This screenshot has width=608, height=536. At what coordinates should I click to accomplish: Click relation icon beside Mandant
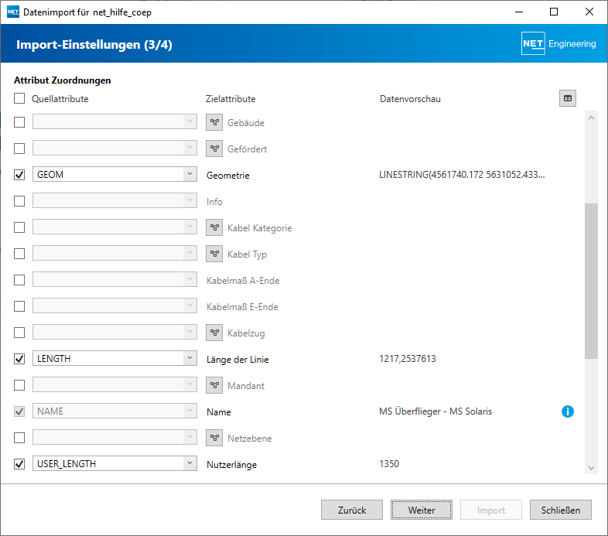tap(214, 385)
